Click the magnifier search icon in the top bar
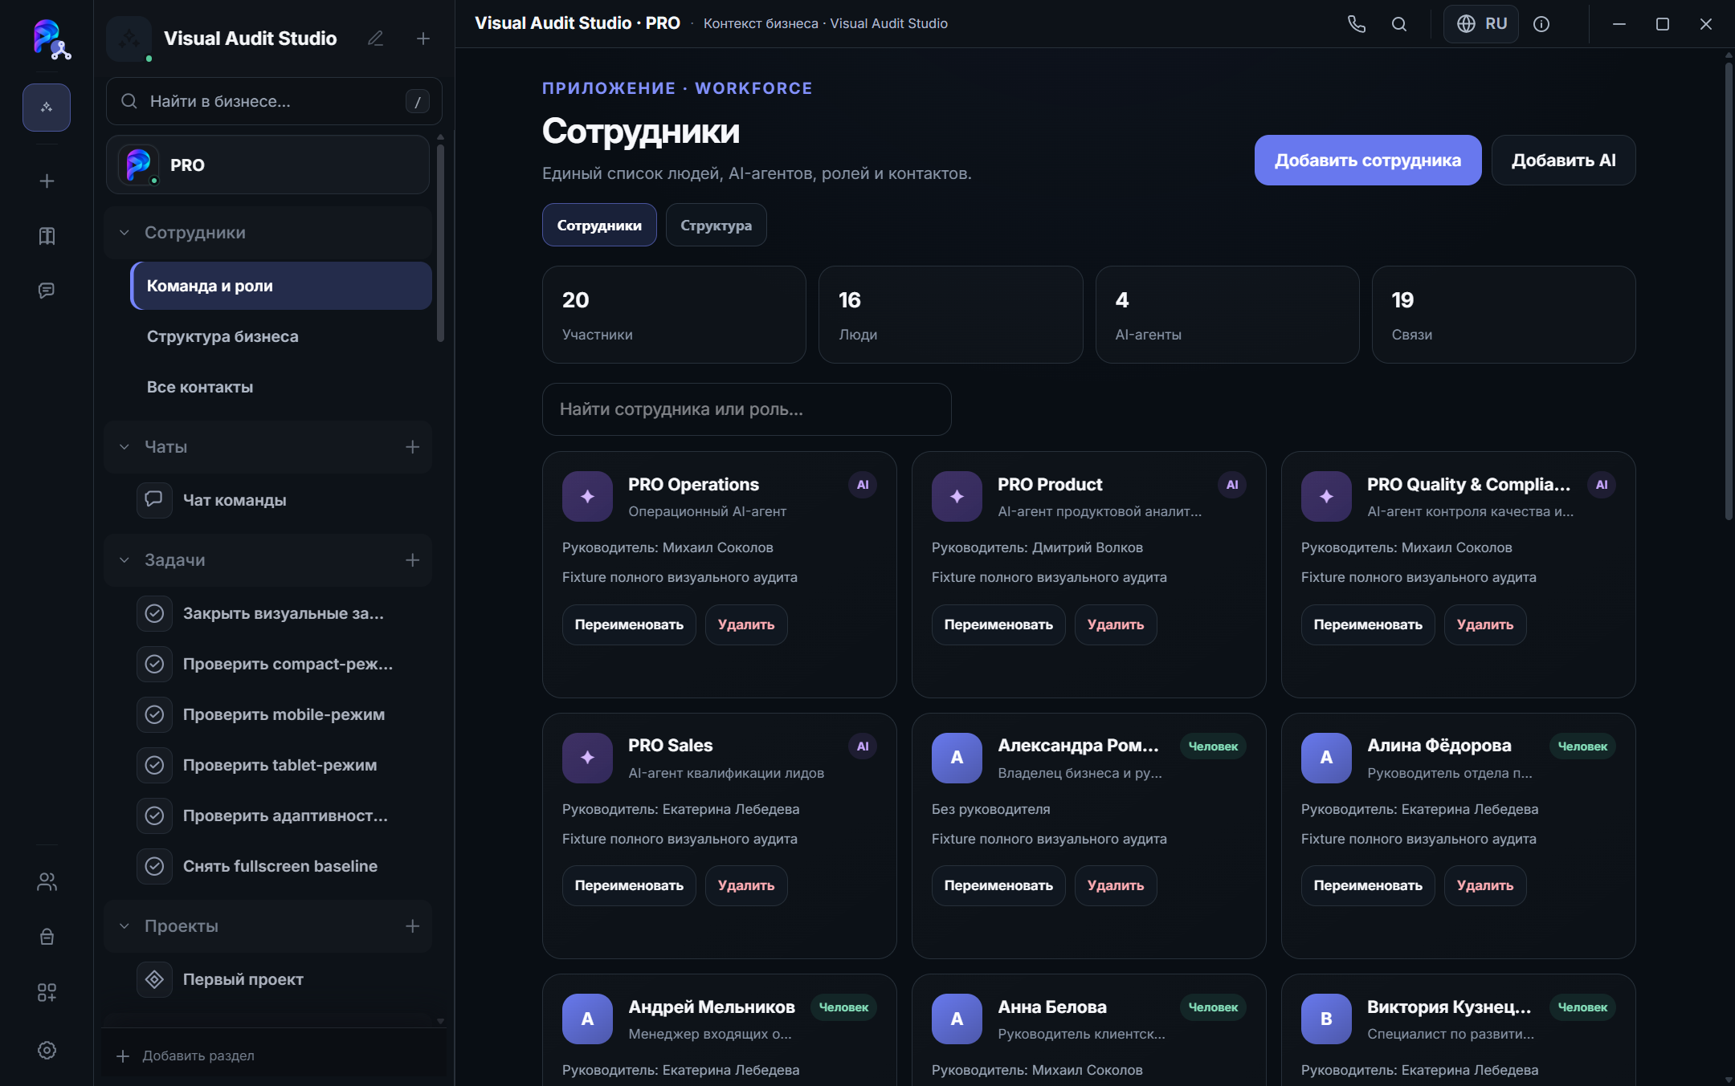Viewport: 1735px width, 1086px height. 1399,24
